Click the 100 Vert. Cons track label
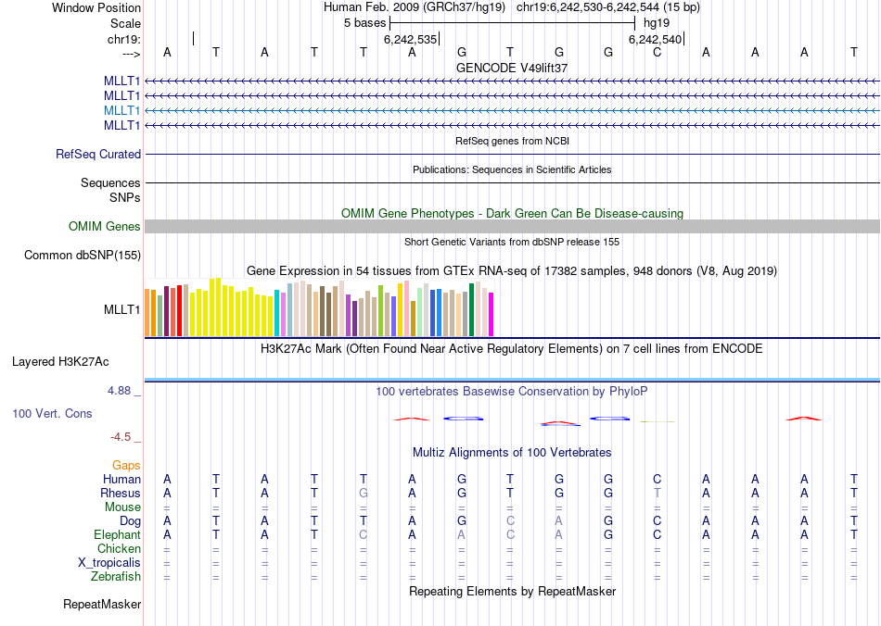881x626 pixels. pos(52,413)
